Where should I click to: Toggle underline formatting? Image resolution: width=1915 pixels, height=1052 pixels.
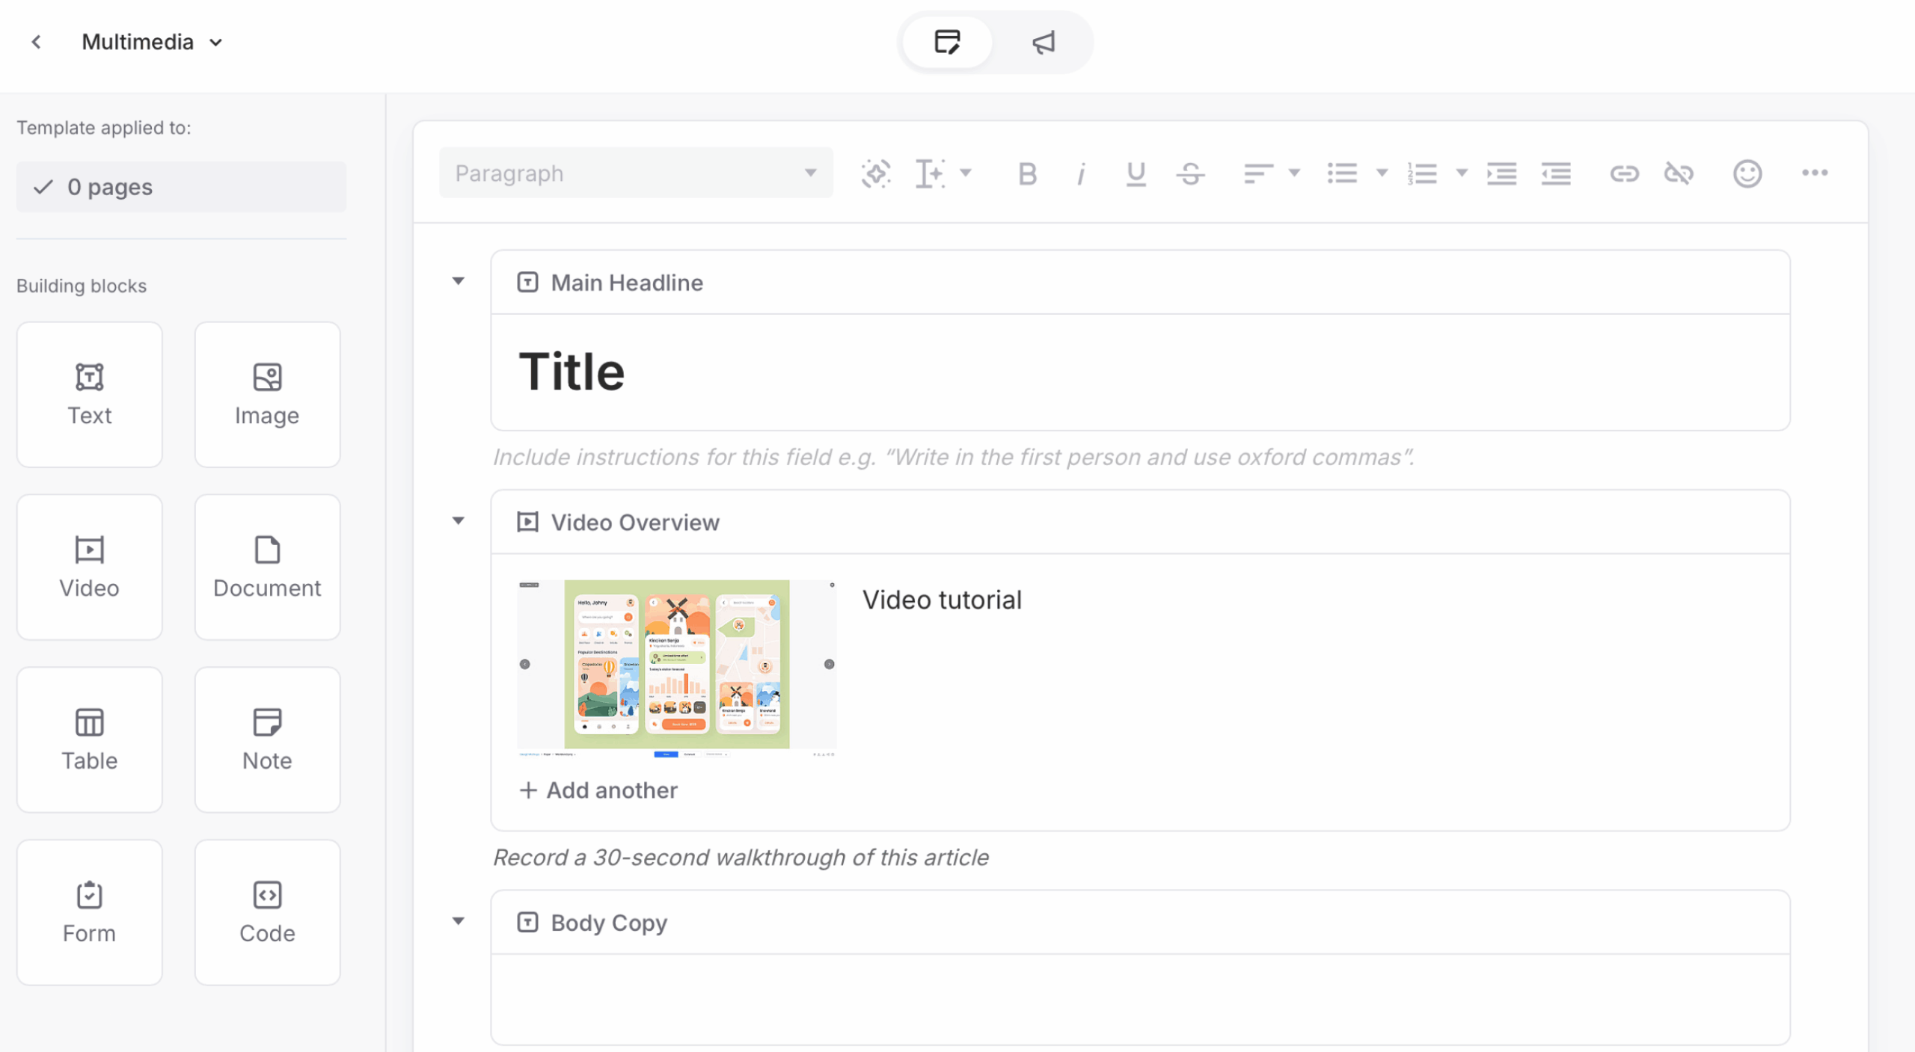point(1136,173)
